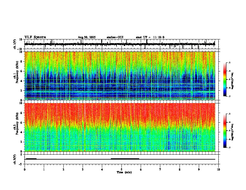
Task: Click time axis tick label 3
Action: tap(83, 170)
